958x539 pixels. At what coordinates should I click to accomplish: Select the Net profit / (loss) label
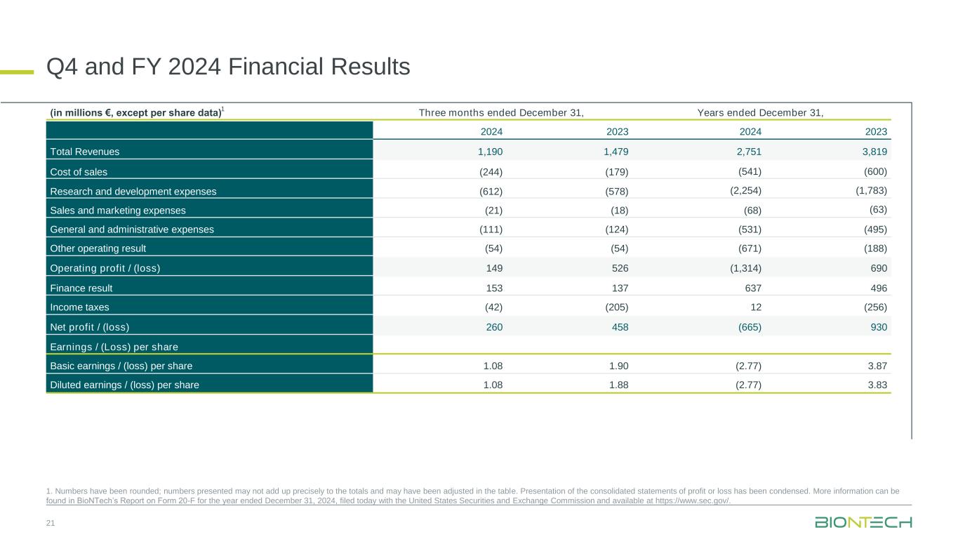[90, 326]
